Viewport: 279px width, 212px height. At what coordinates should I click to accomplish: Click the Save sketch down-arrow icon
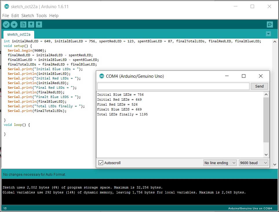pos(39,25)
